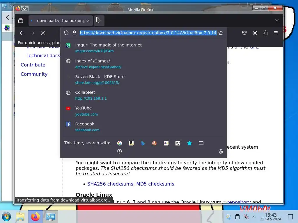Viewport: 298px width, 223px height.
Task: Choose CollabNet 192.168.1.1 suggestion
Action: [x=143, y=95]
